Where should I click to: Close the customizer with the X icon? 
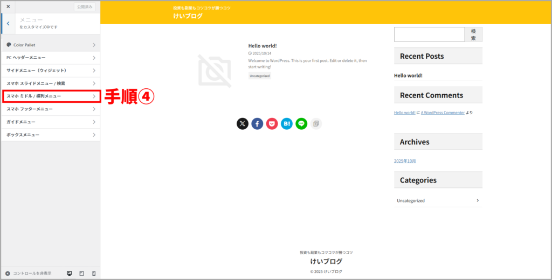click(x=8, y=6)
